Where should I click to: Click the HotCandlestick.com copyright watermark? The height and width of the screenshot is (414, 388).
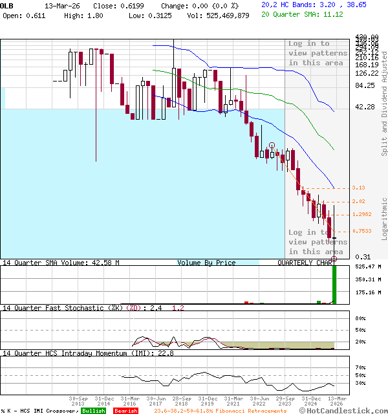(x=342, y=411)
